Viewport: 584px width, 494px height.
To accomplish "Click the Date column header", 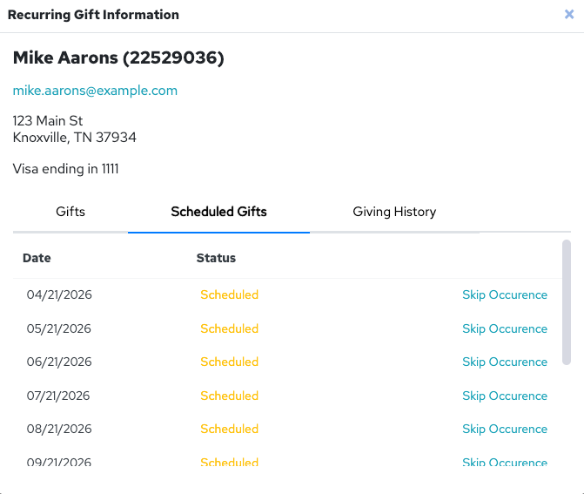I will click(x=37, y=258).
